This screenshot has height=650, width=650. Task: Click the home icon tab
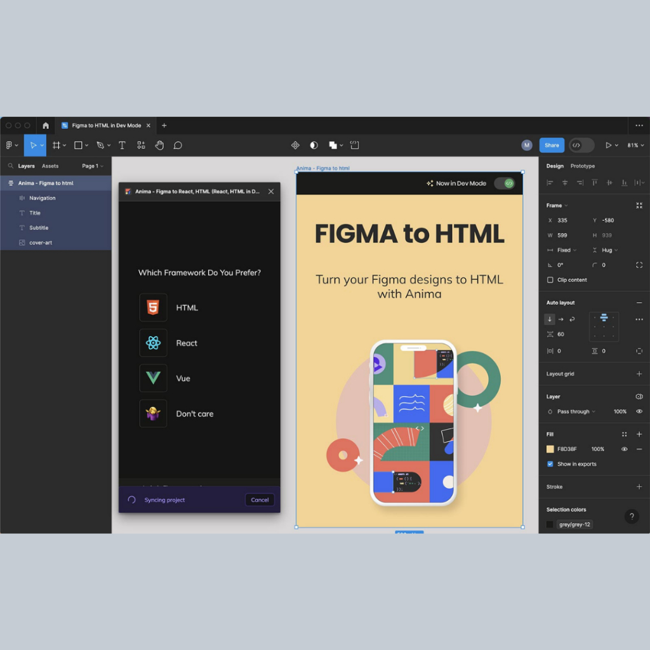pyautogui.click(x=46, y=126)
